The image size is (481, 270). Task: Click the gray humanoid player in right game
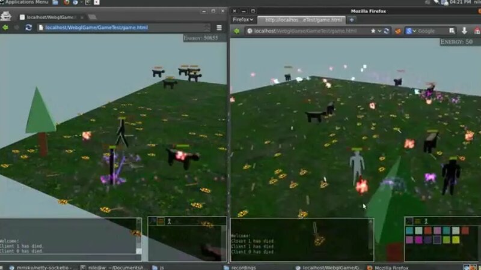pyautogui.click(x=357, y=166)
